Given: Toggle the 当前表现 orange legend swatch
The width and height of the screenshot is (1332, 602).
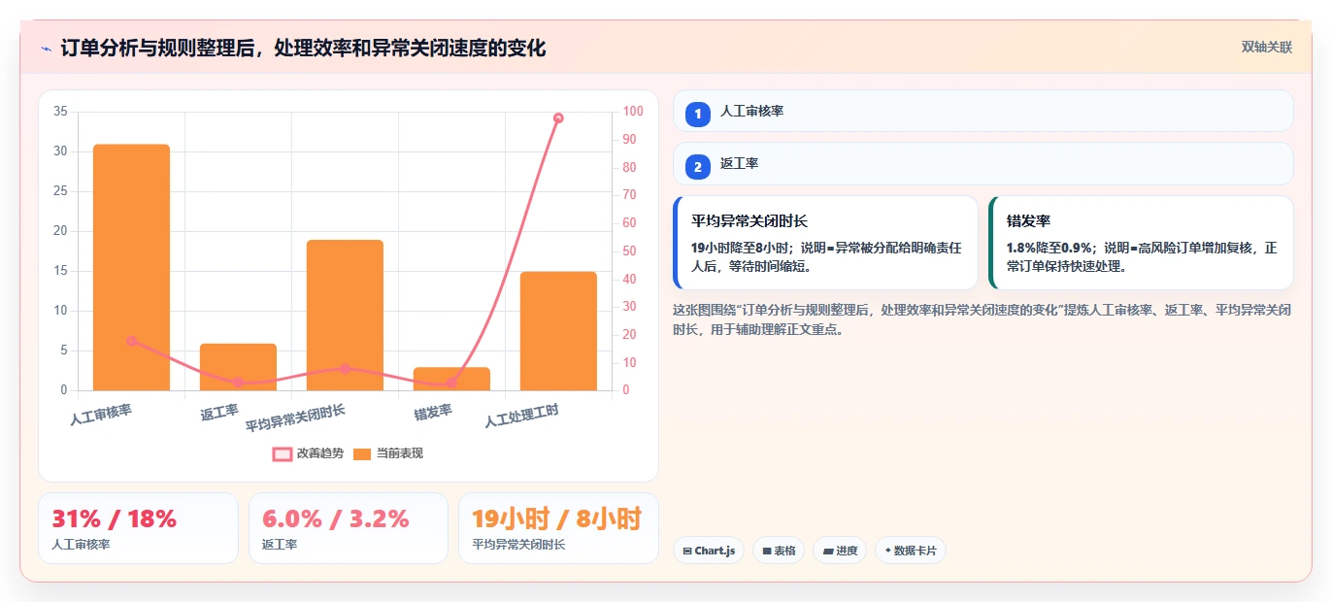Looking at the screenshot, I should point(362,453).
